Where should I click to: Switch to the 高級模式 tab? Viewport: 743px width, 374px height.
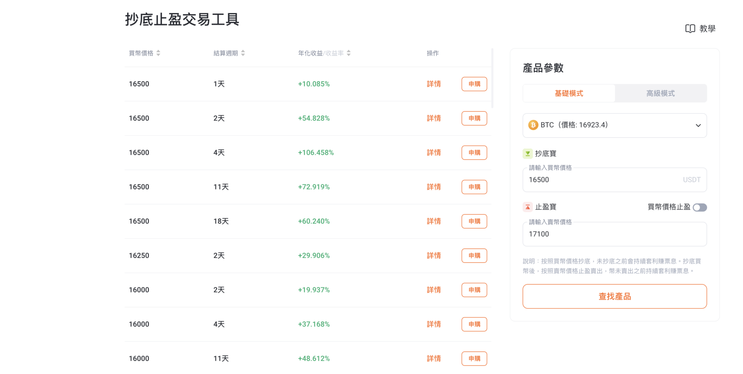660,93
